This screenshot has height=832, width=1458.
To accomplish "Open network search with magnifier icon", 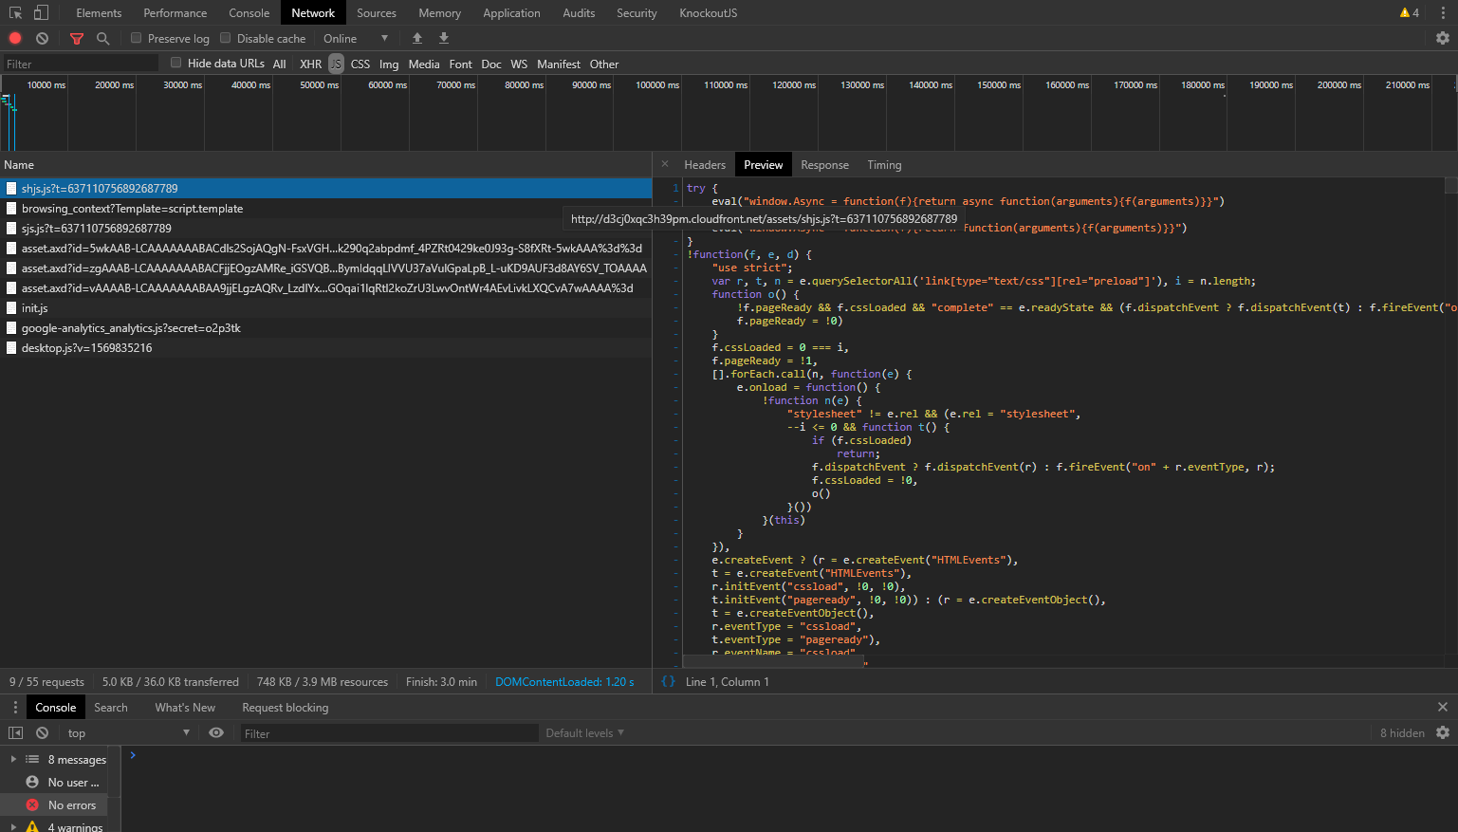I will pos(102,38).
